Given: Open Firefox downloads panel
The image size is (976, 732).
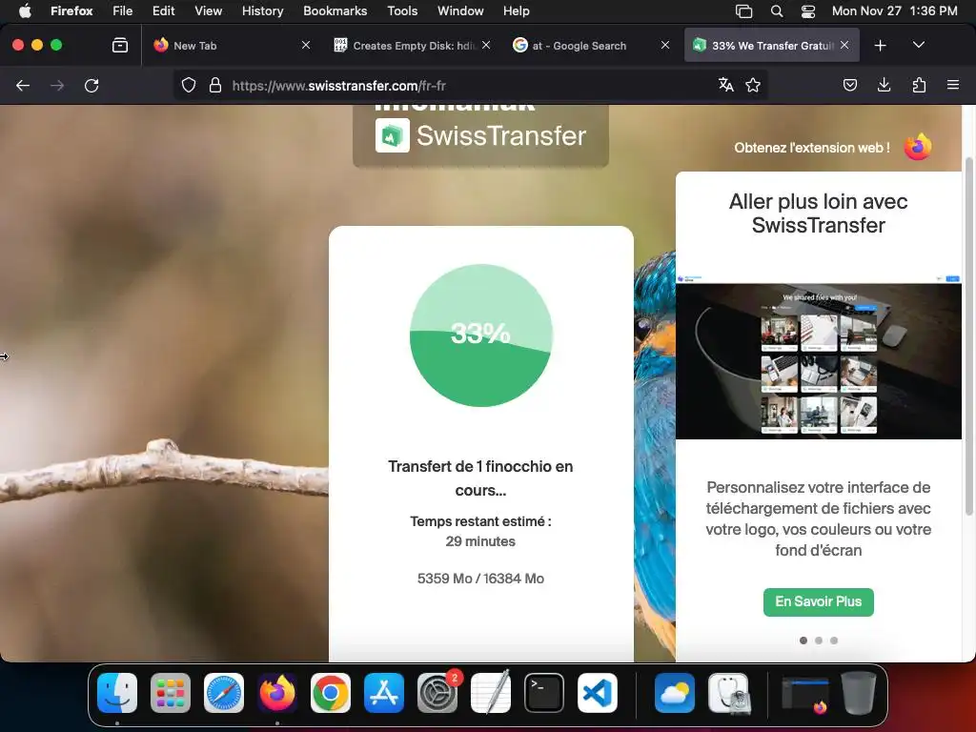Looking at the screenshot, I should coord(884,85).
